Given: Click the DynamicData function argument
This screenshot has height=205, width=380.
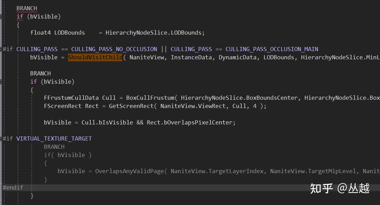Looking at the screenshot, I should 237,57.
